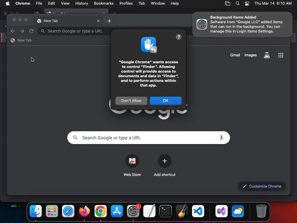297x223 pixels.
Task: Click OK in the Finder access dialog
Action: coord(165,100)
